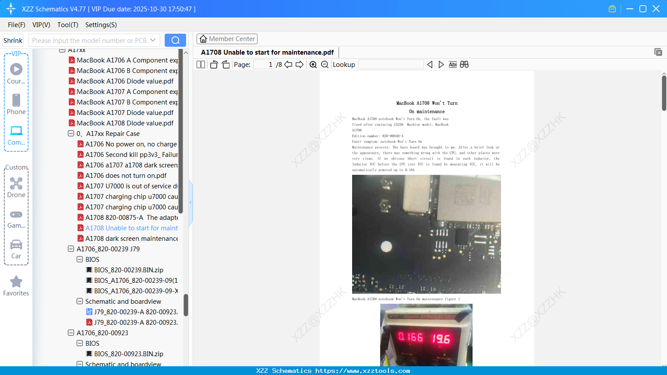Click the tree scroll-up arrow

(186, 53)
